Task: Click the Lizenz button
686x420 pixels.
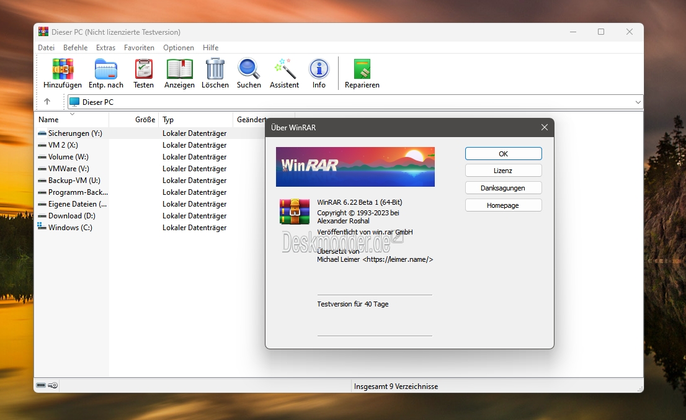Action: click(x=504, y=171)
